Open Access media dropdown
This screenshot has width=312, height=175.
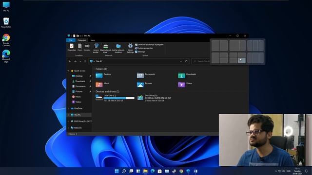pyautogui.click(x=96, y=48)
